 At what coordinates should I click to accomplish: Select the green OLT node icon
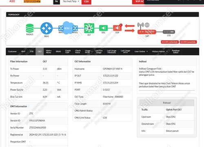(89, 28)
